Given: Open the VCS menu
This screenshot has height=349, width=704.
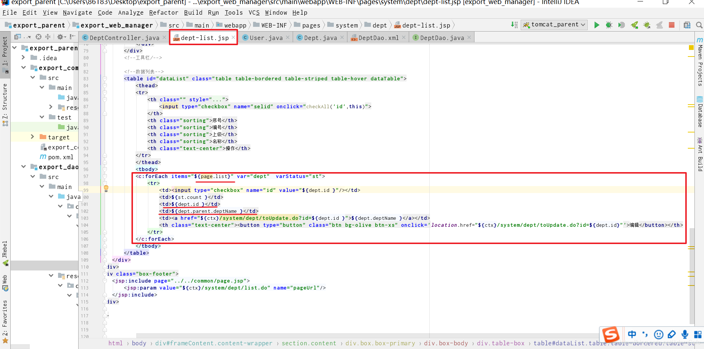Looking at the screenshot, I should [254, 12].
